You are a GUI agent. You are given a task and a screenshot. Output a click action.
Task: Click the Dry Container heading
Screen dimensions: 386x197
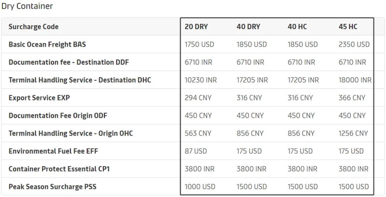pos(27,6)
